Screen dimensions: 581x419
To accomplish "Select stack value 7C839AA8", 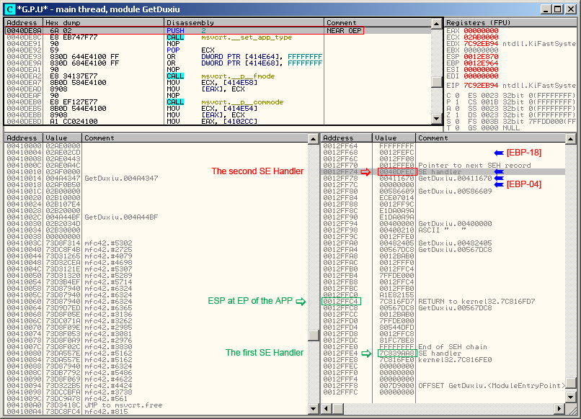I will click(396, 353).
